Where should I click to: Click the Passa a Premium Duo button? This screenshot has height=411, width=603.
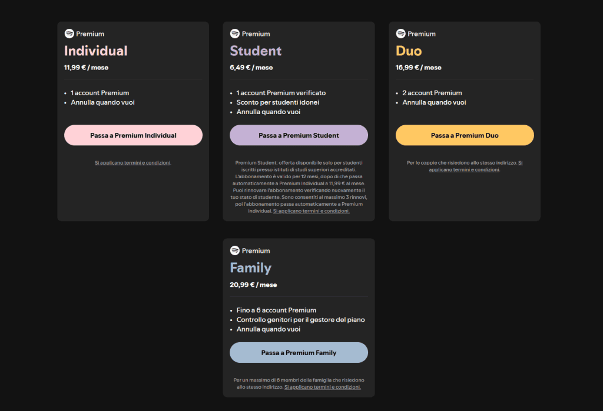[465, 135]
